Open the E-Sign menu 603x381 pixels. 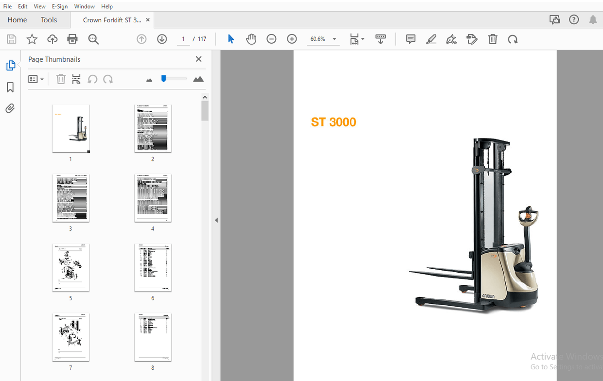[59, 6]
